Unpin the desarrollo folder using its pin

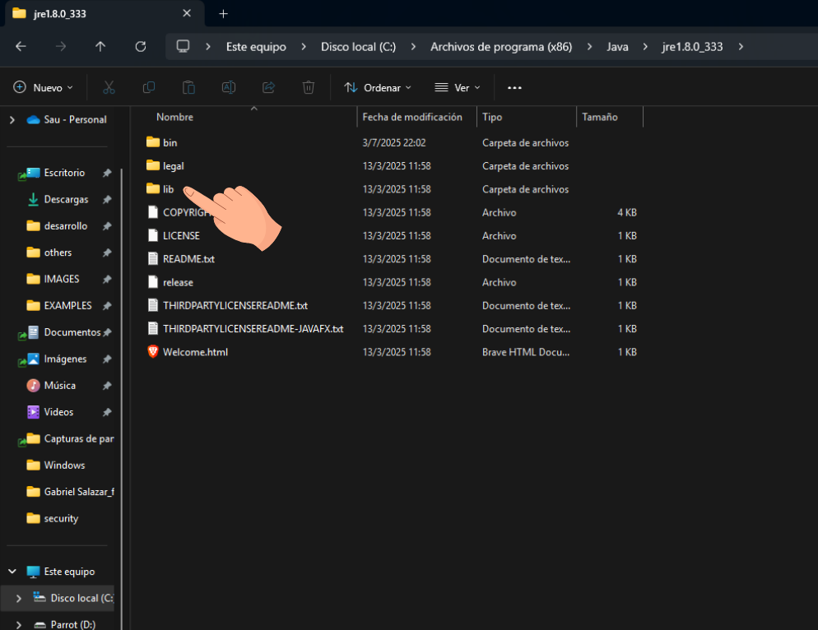point(107,226)
